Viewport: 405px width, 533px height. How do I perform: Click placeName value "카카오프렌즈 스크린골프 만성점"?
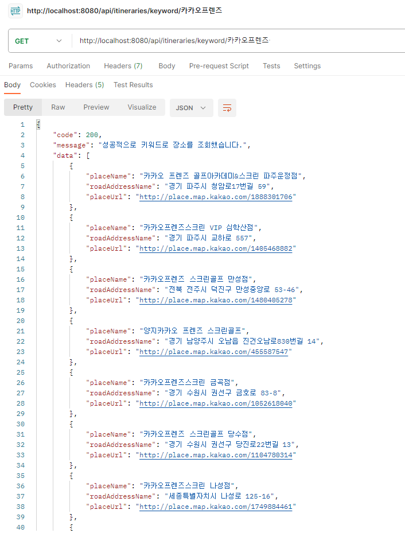pyautogui.click(x=196, y=279)
